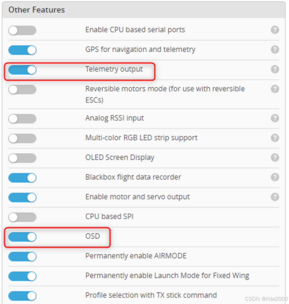Open help for OLED Screen Display
Viewport: 289px width, 304px height.
[x=275, y=158]
